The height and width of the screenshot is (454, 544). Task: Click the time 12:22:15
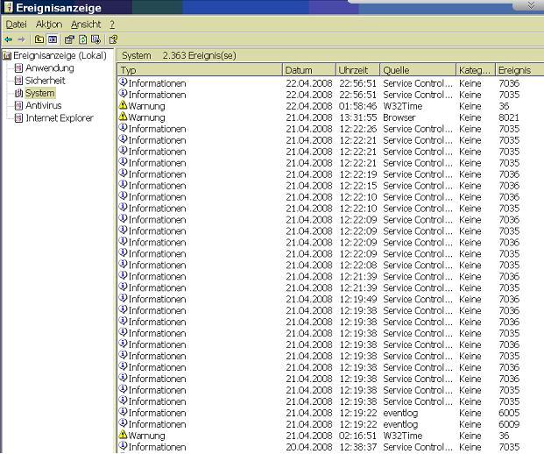click(x=358, y=186)
